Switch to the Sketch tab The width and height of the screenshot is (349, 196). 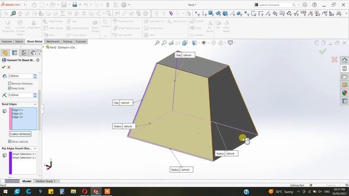[x=19, y=41]
